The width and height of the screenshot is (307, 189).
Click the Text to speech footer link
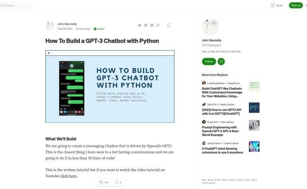click(x=208, y=183)
